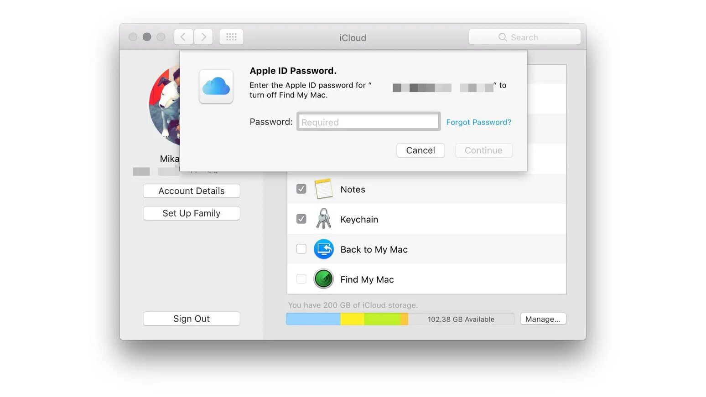
Task: Click the Find My Mac radar icon
Action: pyautogui.click(x=323, y=279)
